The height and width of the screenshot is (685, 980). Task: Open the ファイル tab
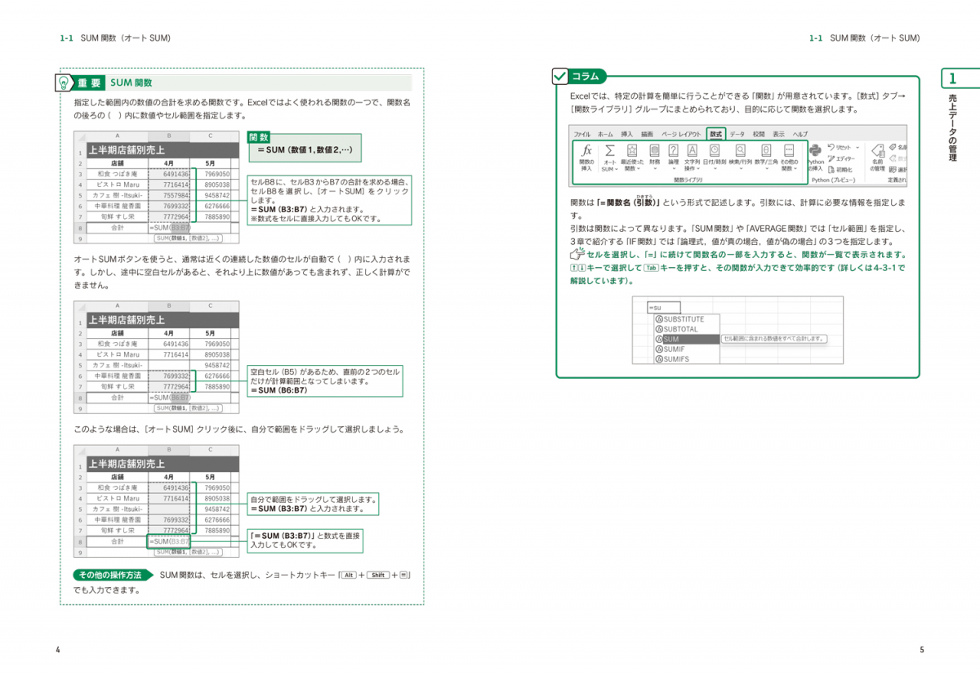581,134
